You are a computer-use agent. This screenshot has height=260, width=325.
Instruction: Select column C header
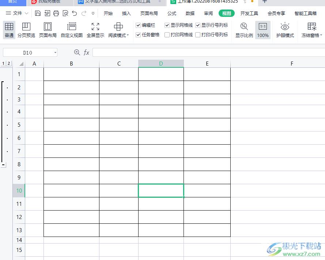coord(119,64)
